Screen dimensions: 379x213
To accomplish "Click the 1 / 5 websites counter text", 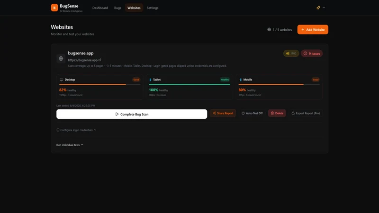I will click(282, 30).
